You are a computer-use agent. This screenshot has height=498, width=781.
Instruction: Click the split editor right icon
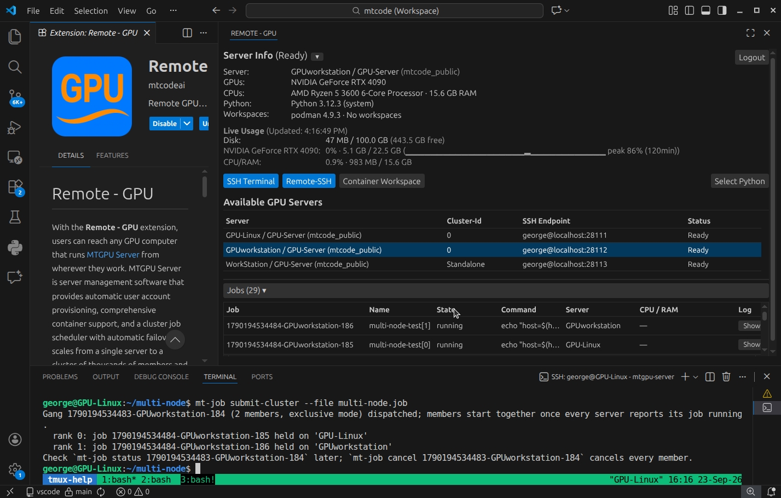(187, 33)
